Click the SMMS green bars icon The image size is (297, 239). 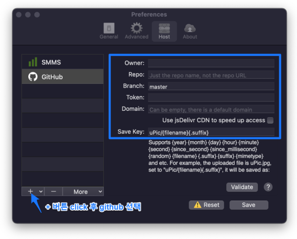tap(33, 62)
